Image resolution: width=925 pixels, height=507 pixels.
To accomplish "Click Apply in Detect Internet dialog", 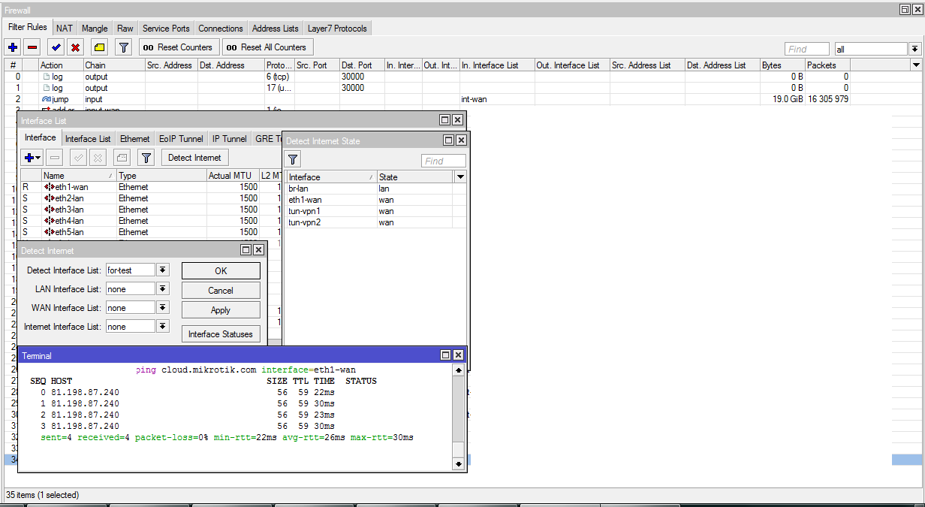I will point(221,310).
